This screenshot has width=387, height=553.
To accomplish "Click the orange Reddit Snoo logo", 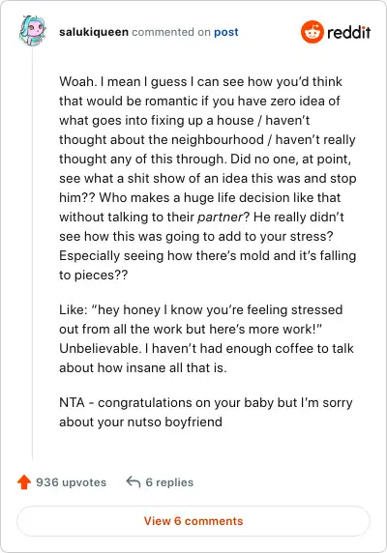I will pyautogui.click(x=313, y=32).
